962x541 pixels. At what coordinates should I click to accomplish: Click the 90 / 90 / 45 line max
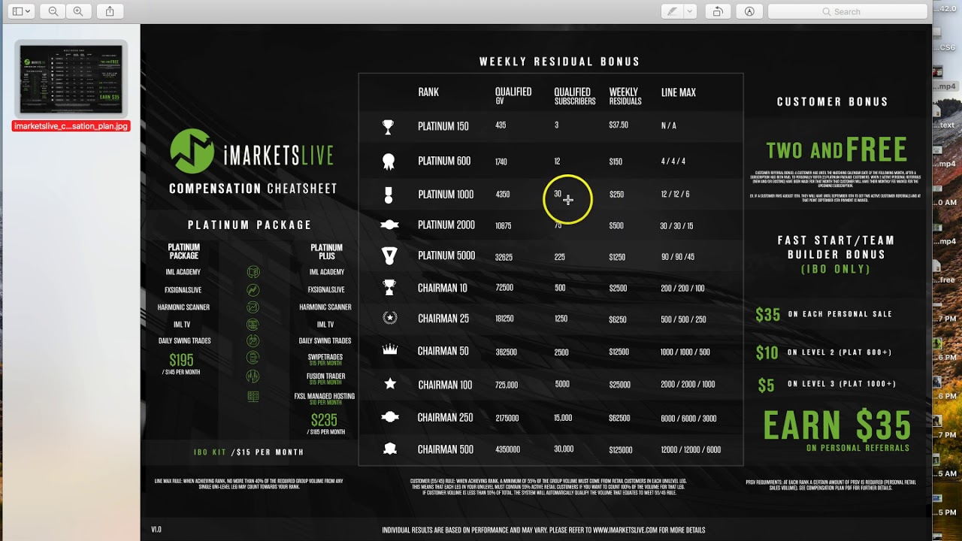pyautogui.click(x=677, y=257)
